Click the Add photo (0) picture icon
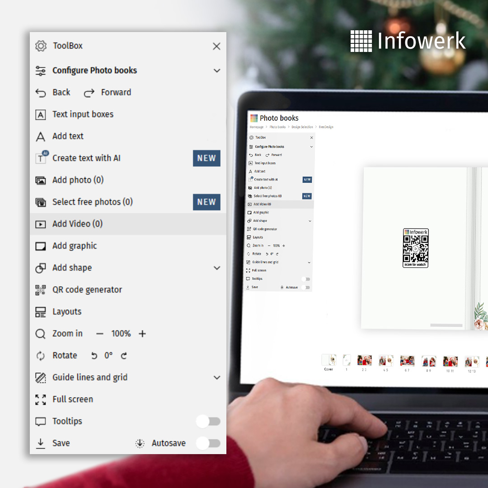Image resolution: width=488 pixels, height=488 pixels. (41, 180)
